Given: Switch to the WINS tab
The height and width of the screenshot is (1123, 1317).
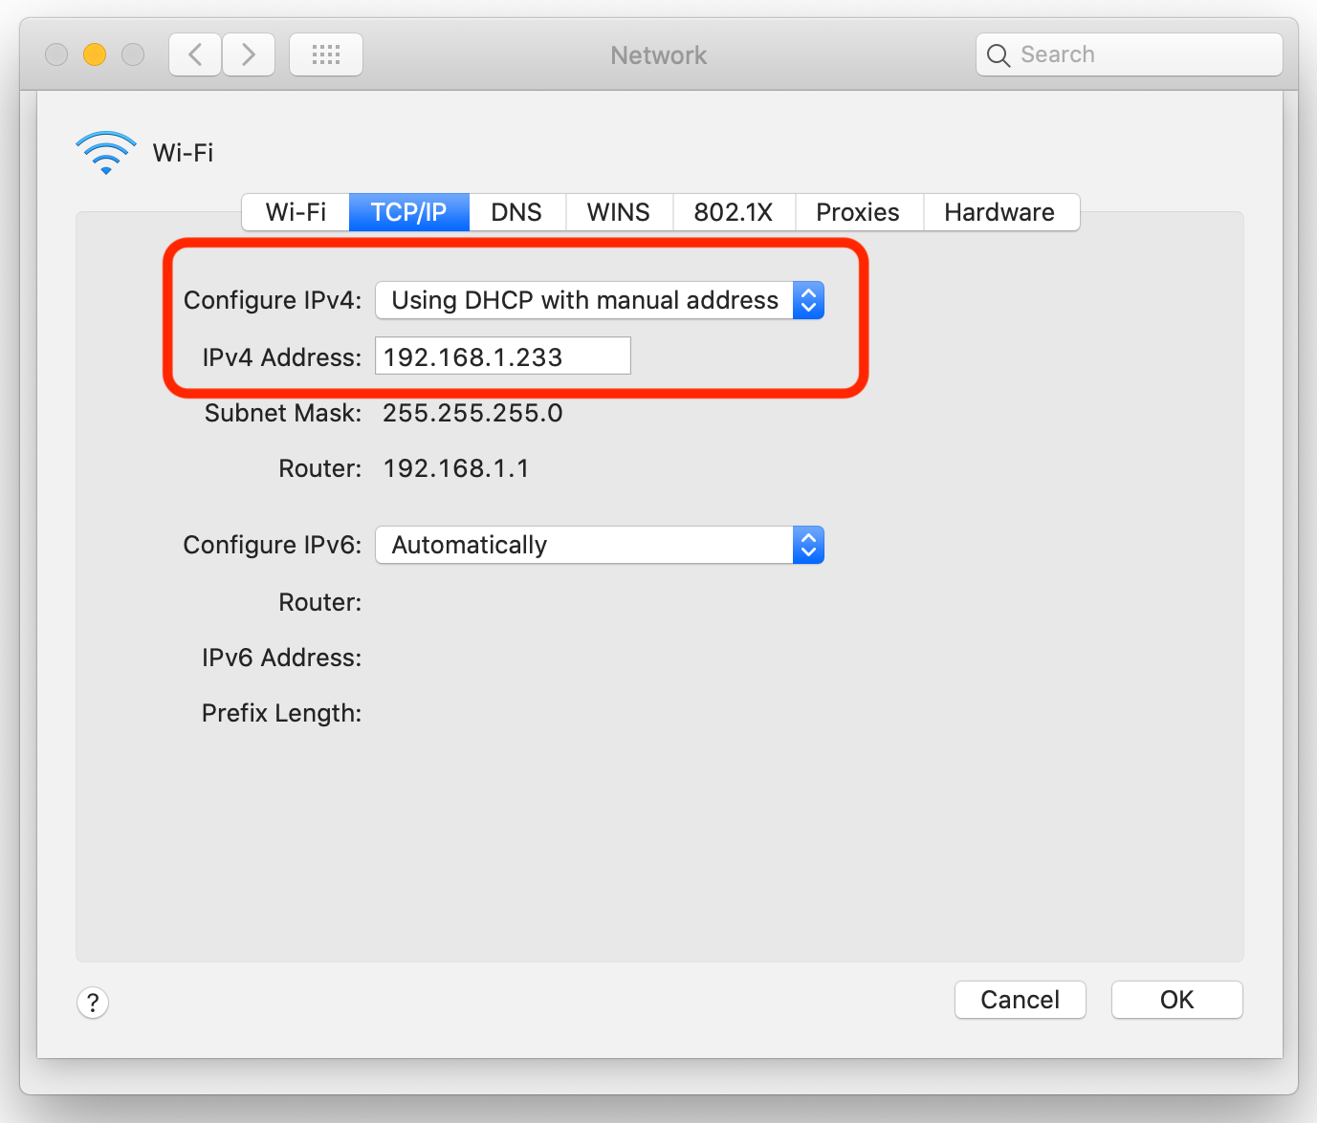Looking at the screenshot, I should (619, 212).
